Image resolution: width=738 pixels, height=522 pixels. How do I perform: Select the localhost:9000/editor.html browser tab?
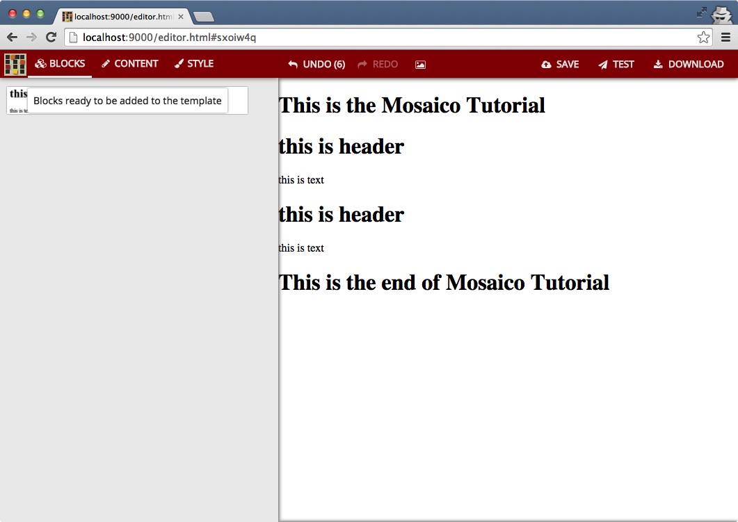click(122, 17)
